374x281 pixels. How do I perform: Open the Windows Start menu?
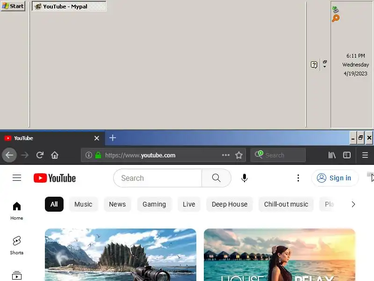coord(13,6)
